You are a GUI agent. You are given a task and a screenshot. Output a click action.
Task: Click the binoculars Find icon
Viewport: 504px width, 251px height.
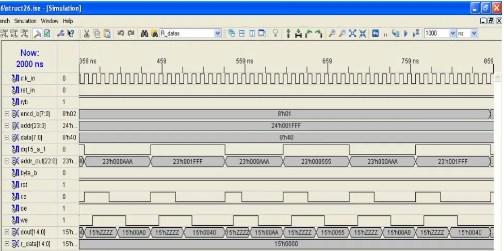pyautogui.click(x=144, y=34)
